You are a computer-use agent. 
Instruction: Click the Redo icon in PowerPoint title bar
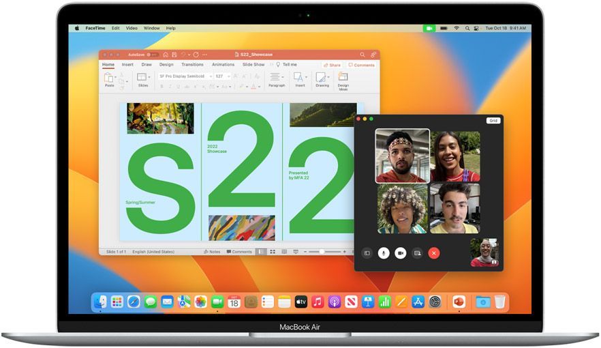tap(196, 55)
